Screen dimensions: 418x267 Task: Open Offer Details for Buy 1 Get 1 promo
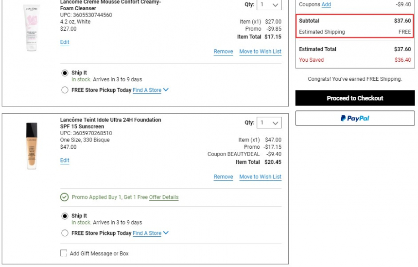click(164, 197)
